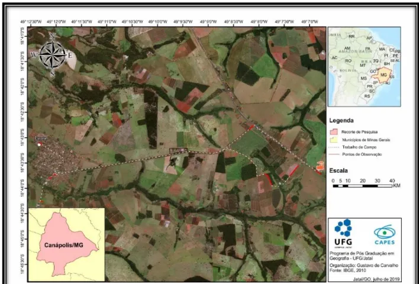Screen dimensions: 419x284
Task: Click the latitude label 18°44'0"S
Action: [22, 188]
